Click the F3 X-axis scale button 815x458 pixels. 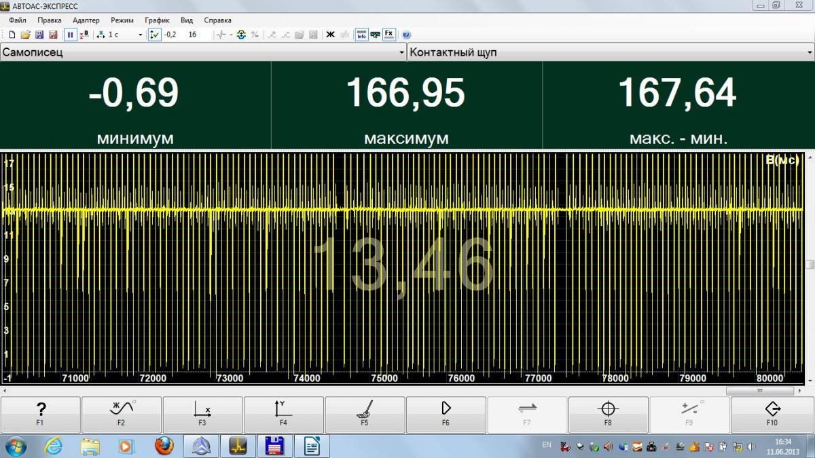pos(202,414)
